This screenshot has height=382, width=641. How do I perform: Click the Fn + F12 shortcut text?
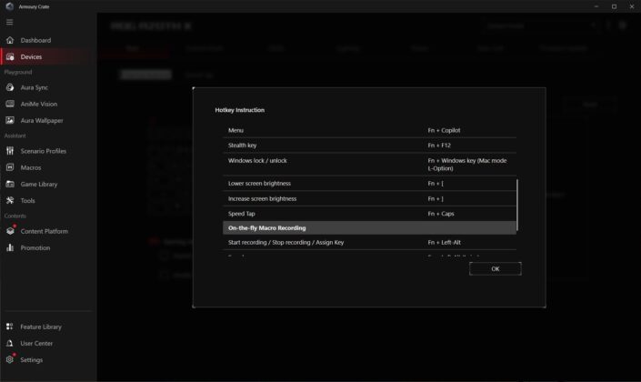pos(439,146)
